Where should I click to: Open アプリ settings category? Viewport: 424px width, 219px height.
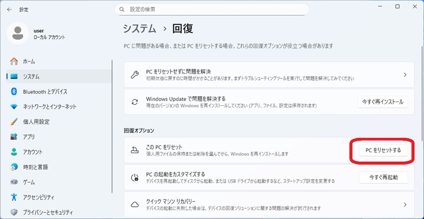[59, 136]
